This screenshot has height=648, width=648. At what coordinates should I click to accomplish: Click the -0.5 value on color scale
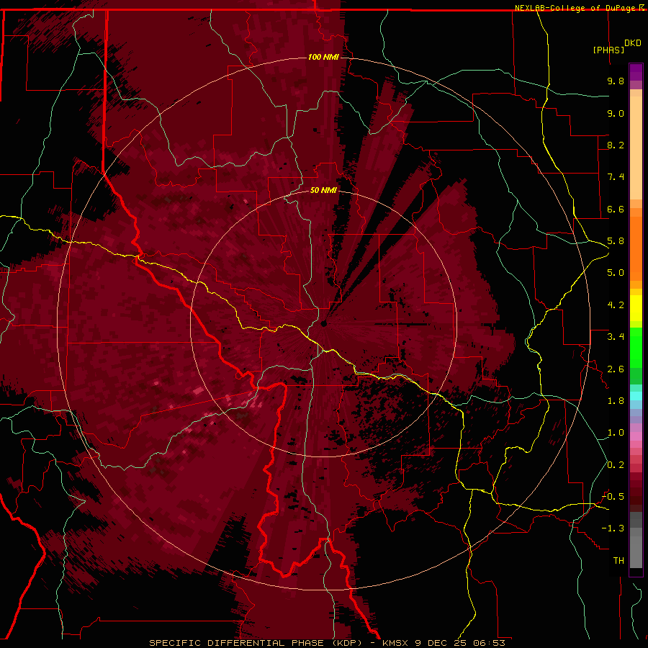pos(613,497)
